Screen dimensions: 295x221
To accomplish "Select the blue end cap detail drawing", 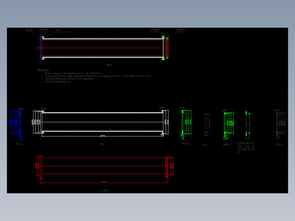I will click(16, 124).
